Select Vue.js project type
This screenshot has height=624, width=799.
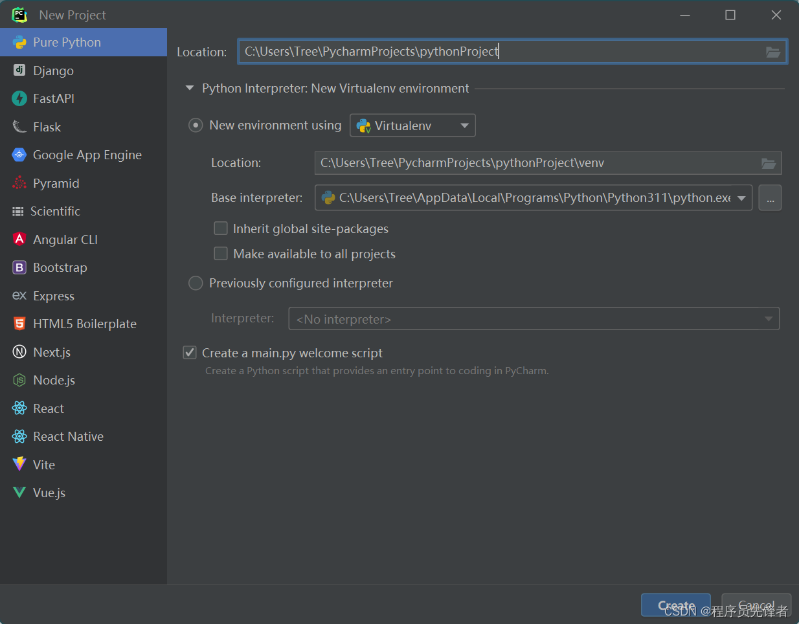84,493
